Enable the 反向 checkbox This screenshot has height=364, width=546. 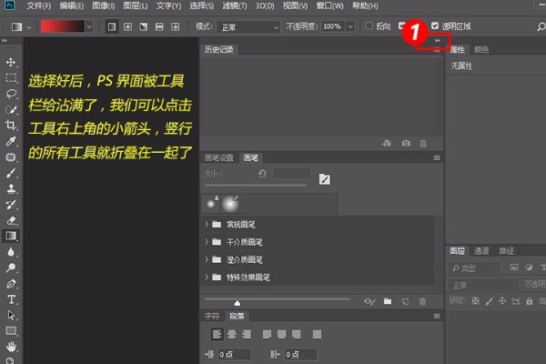pos(369,25)
